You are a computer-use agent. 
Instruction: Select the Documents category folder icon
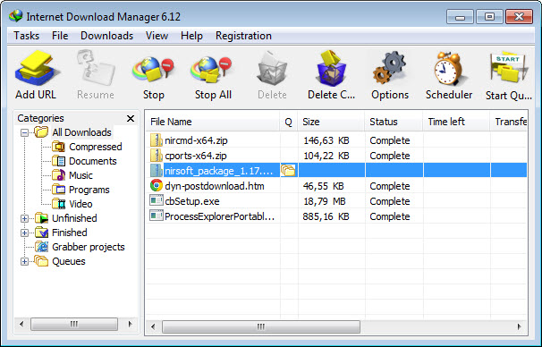tap(59, 161)
